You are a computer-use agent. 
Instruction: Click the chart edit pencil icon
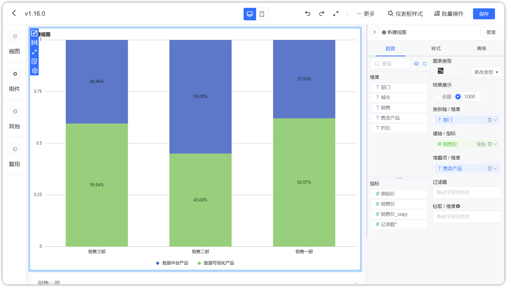(34, 33)
